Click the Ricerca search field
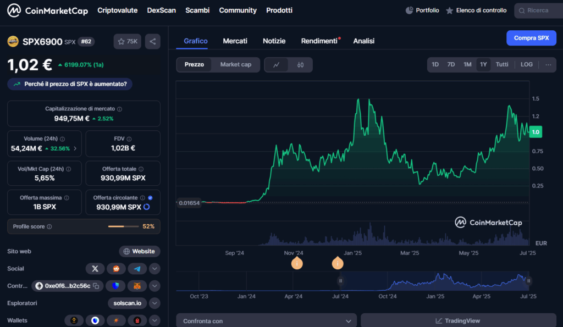 pyautogui.click(x=539, y=11)
